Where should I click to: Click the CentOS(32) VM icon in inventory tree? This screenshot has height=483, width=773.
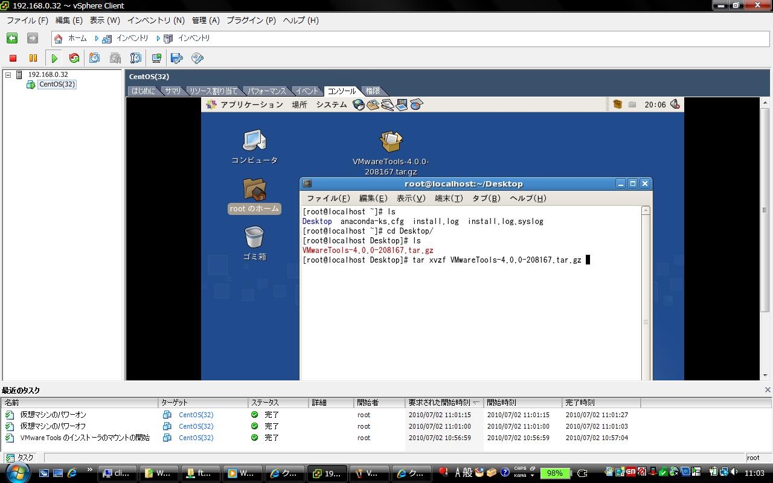tap(31, 85)
